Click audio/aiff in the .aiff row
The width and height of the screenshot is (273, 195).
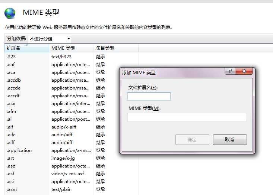coord(62,143)
